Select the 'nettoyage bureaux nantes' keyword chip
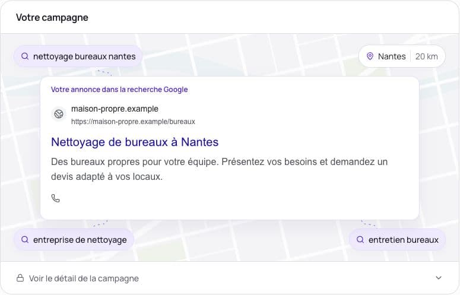This screenshot has width=460, height=295. (78, 56)
